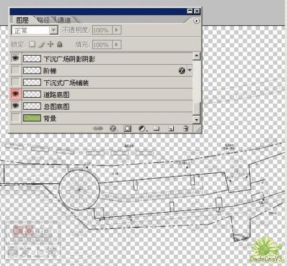Create a new layer group
The height and width of the screenshot is (266, 287).
click(156, 128)
